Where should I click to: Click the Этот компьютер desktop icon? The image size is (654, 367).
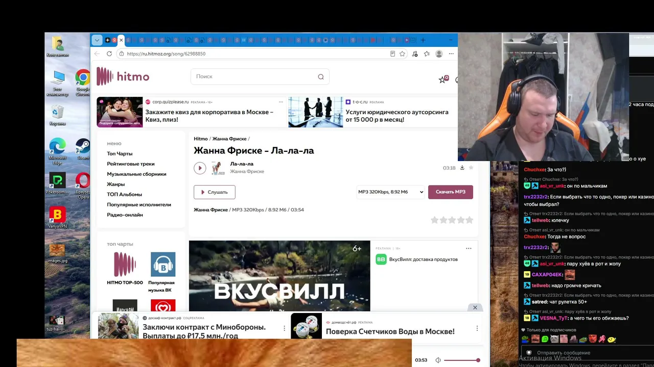tap(57, 84)
